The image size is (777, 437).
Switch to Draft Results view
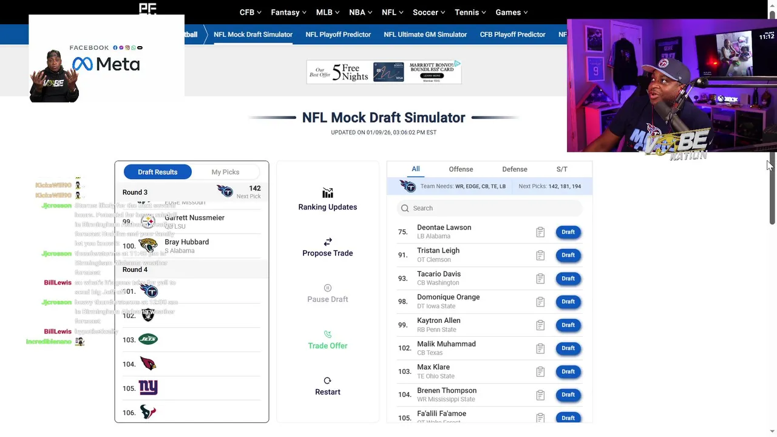(x=158, y=172)
